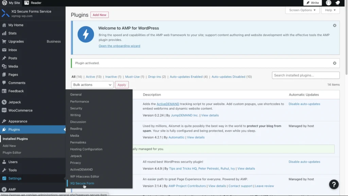
Task: Click the Comments bubble icon
Action: [x=4, y=83]
